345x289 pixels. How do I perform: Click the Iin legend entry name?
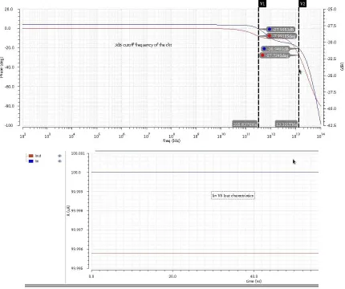click(37, 161)
